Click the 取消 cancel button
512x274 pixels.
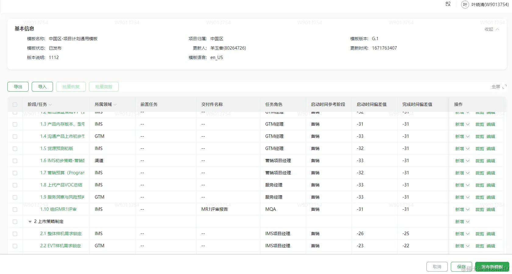click(437, 267)
